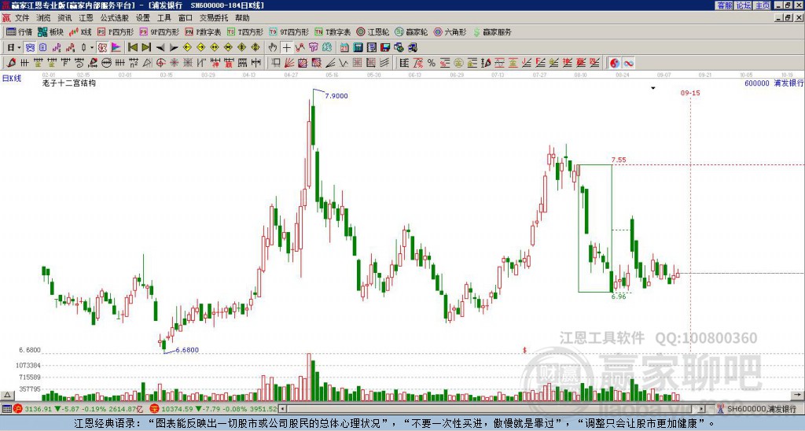This screenshot has height=431, width=805.
Task: Click the red $ marker on chart
Action: point(524,350)
